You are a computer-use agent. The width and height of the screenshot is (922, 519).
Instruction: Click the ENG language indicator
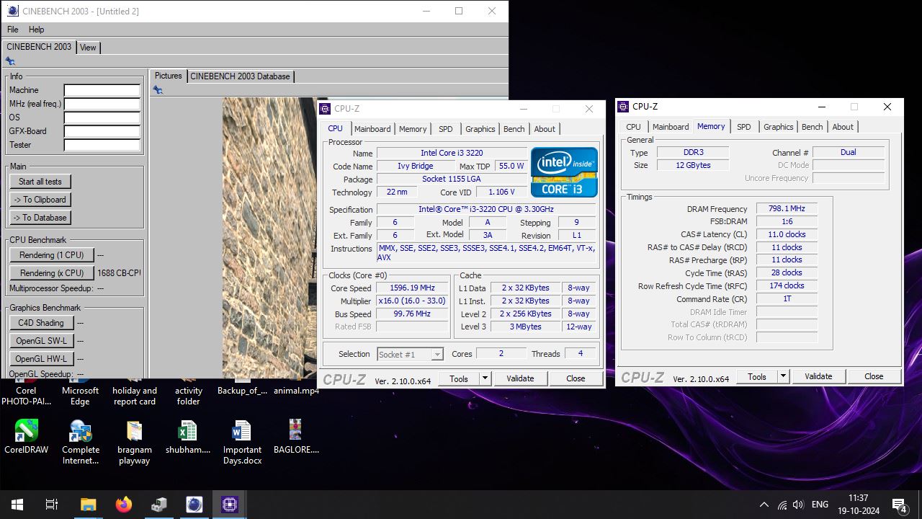pos(820,505)
